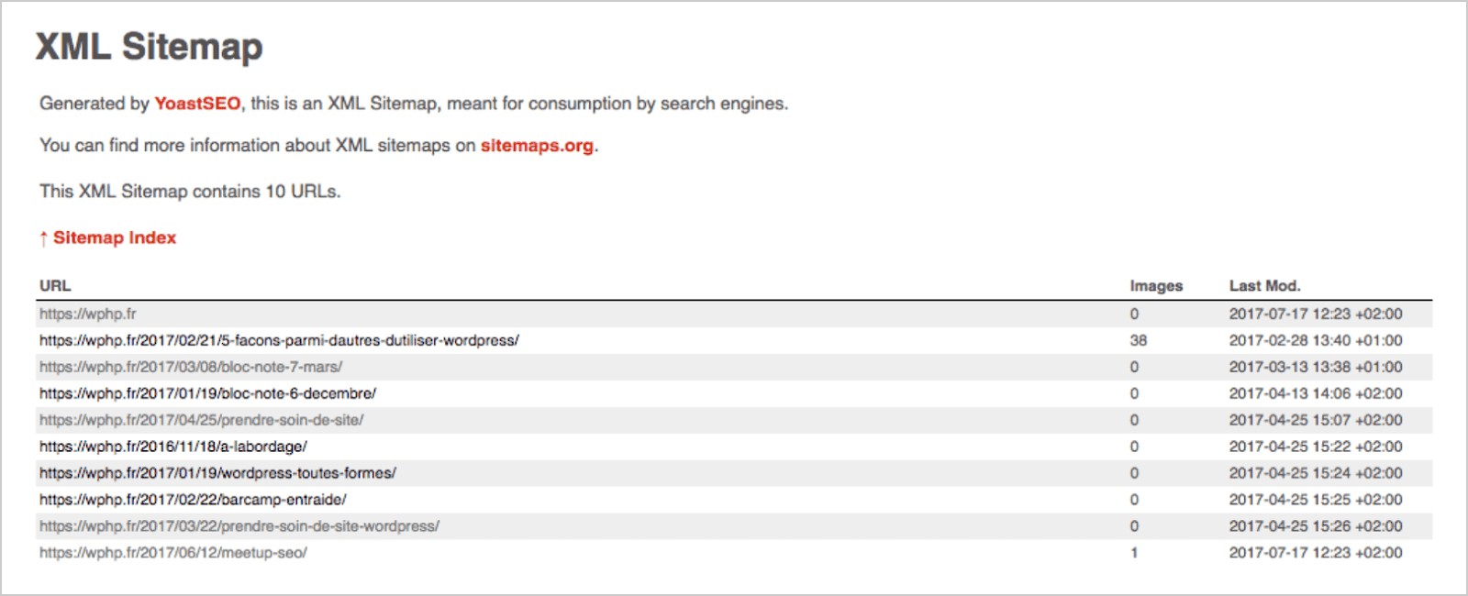The width and height of the screenshot is (1468, 596).
Task: Open the prendre-soin-de-site-wordpress URL
Action: (x=239, y=526)
